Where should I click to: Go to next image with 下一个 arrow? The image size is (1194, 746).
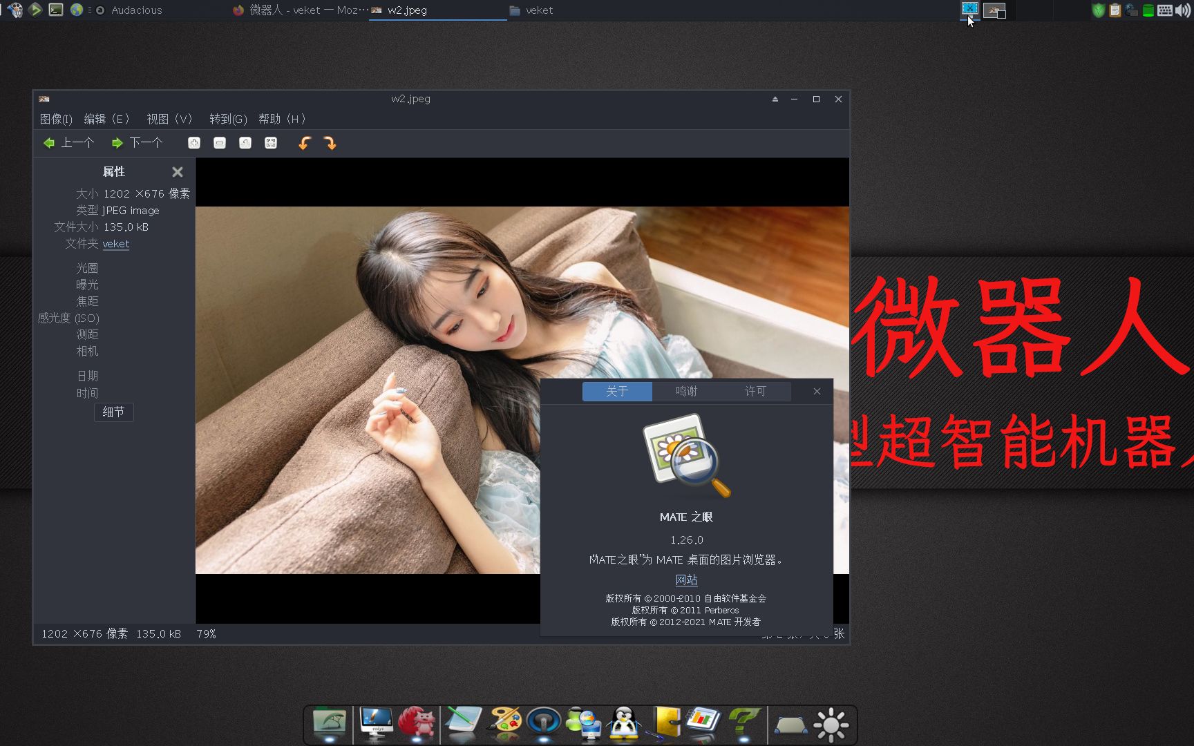(x=137, y=143)
